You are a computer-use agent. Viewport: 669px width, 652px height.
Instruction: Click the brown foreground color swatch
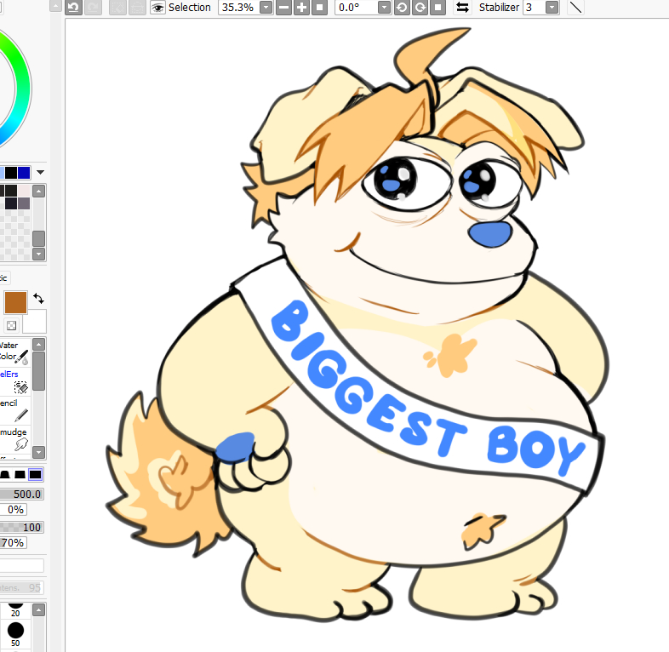[15, 302]
